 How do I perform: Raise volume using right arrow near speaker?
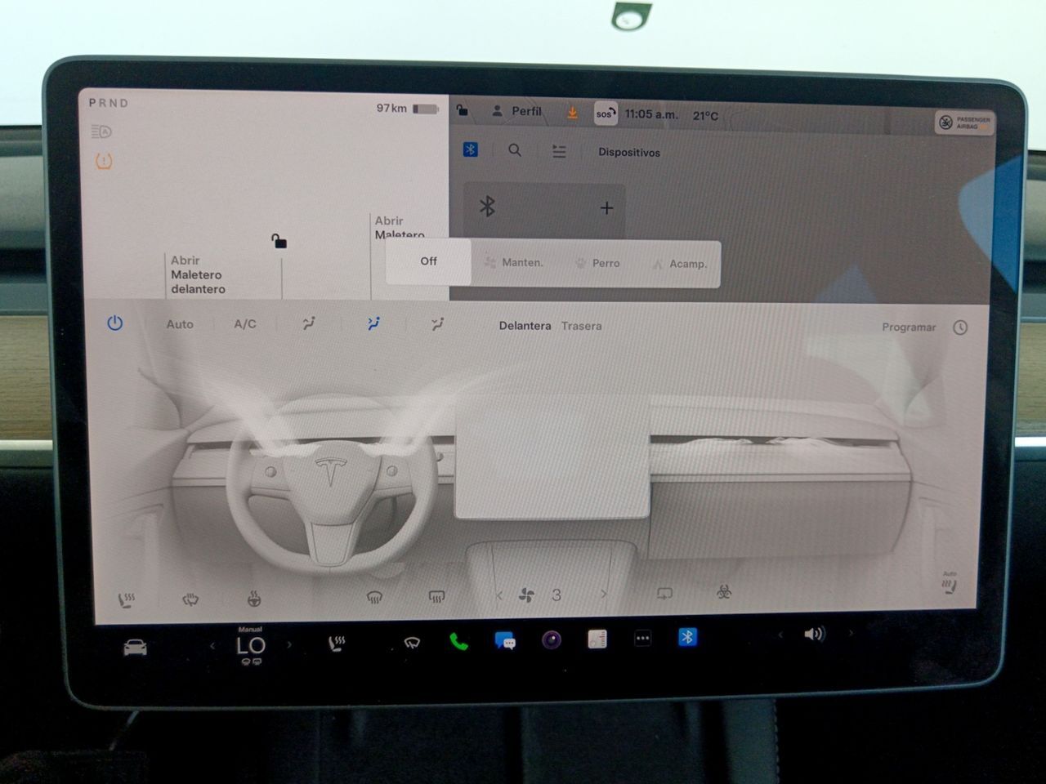[x=851, y=634]
